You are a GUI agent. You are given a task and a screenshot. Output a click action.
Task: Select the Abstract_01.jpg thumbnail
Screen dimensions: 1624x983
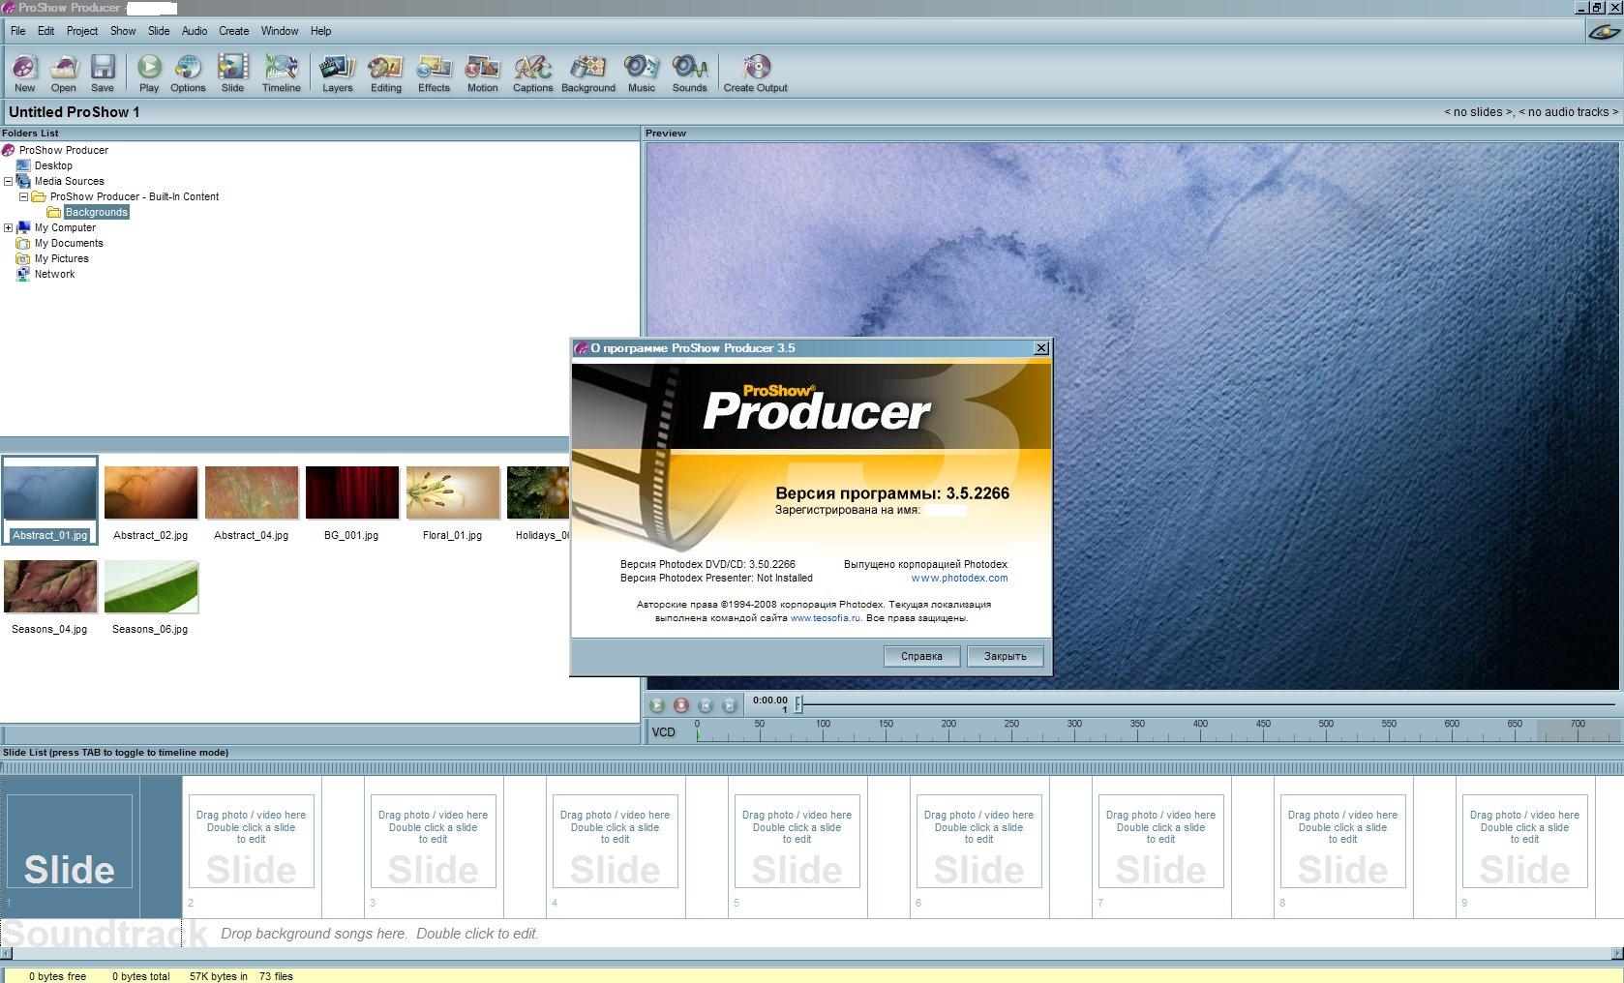coord(49,499)
